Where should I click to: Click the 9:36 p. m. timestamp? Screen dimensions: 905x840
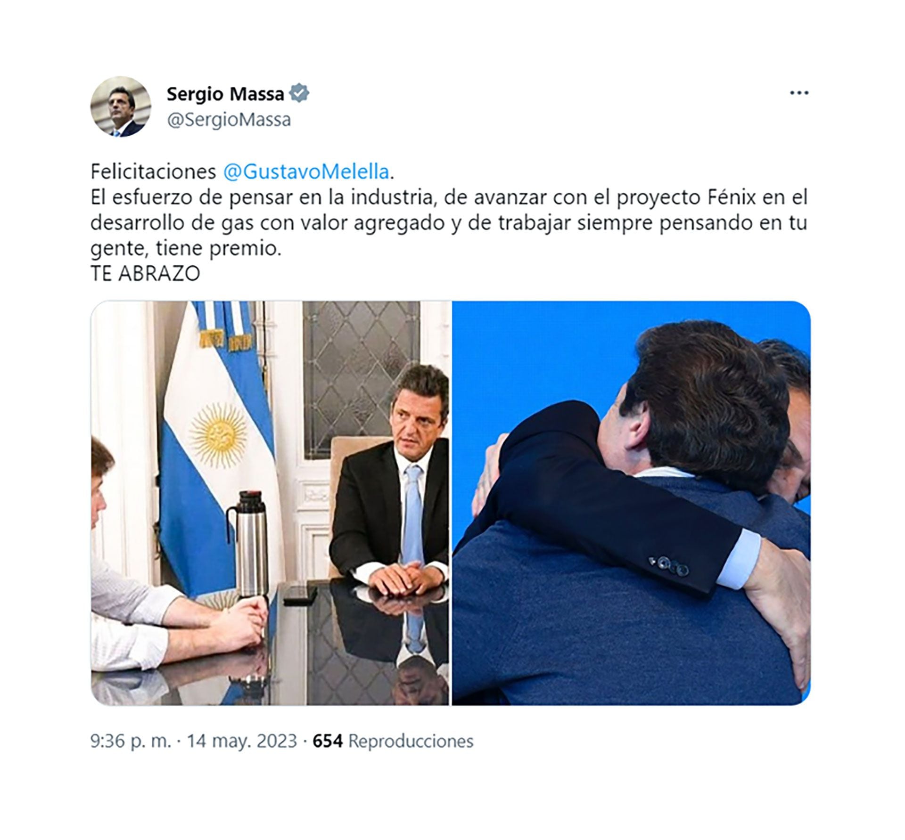pyautogui.click(x=131, y=741)
